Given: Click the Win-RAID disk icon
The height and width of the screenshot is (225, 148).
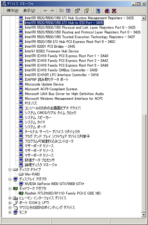Looking at the screenshot, I should tap(21, 174).
